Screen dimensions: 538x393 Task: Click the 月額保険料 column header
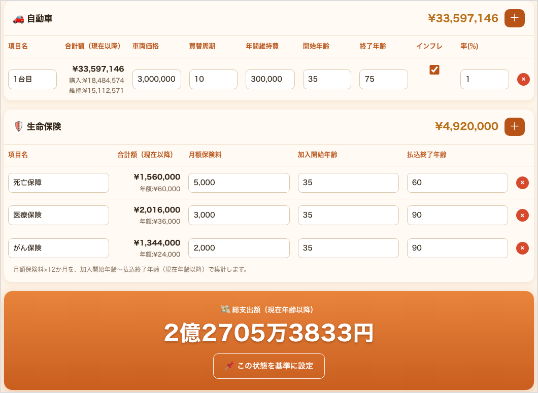click(x=205, y=155)
